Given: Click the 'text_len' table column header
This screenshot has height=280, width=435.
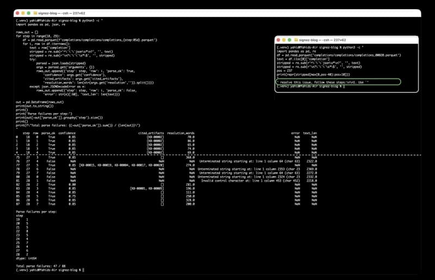Looking at the screenshot, I should coord(310,133).
